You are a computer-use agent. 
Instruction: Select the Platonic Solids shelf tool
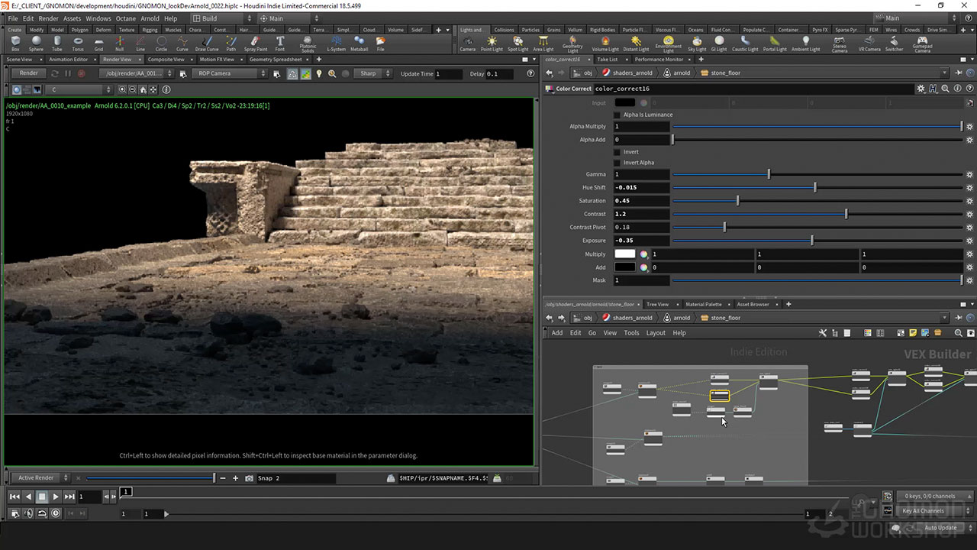click(308, 44)
